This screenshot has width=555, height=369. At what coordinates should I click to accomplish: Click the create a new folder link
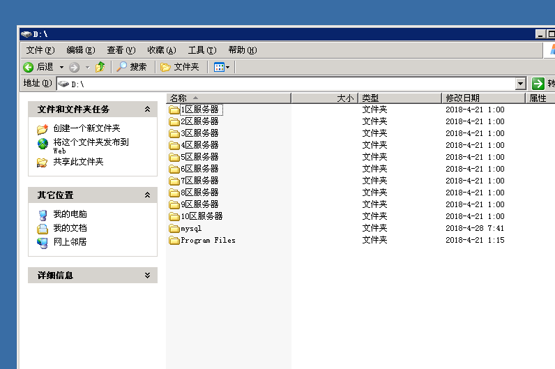[86, 128]
